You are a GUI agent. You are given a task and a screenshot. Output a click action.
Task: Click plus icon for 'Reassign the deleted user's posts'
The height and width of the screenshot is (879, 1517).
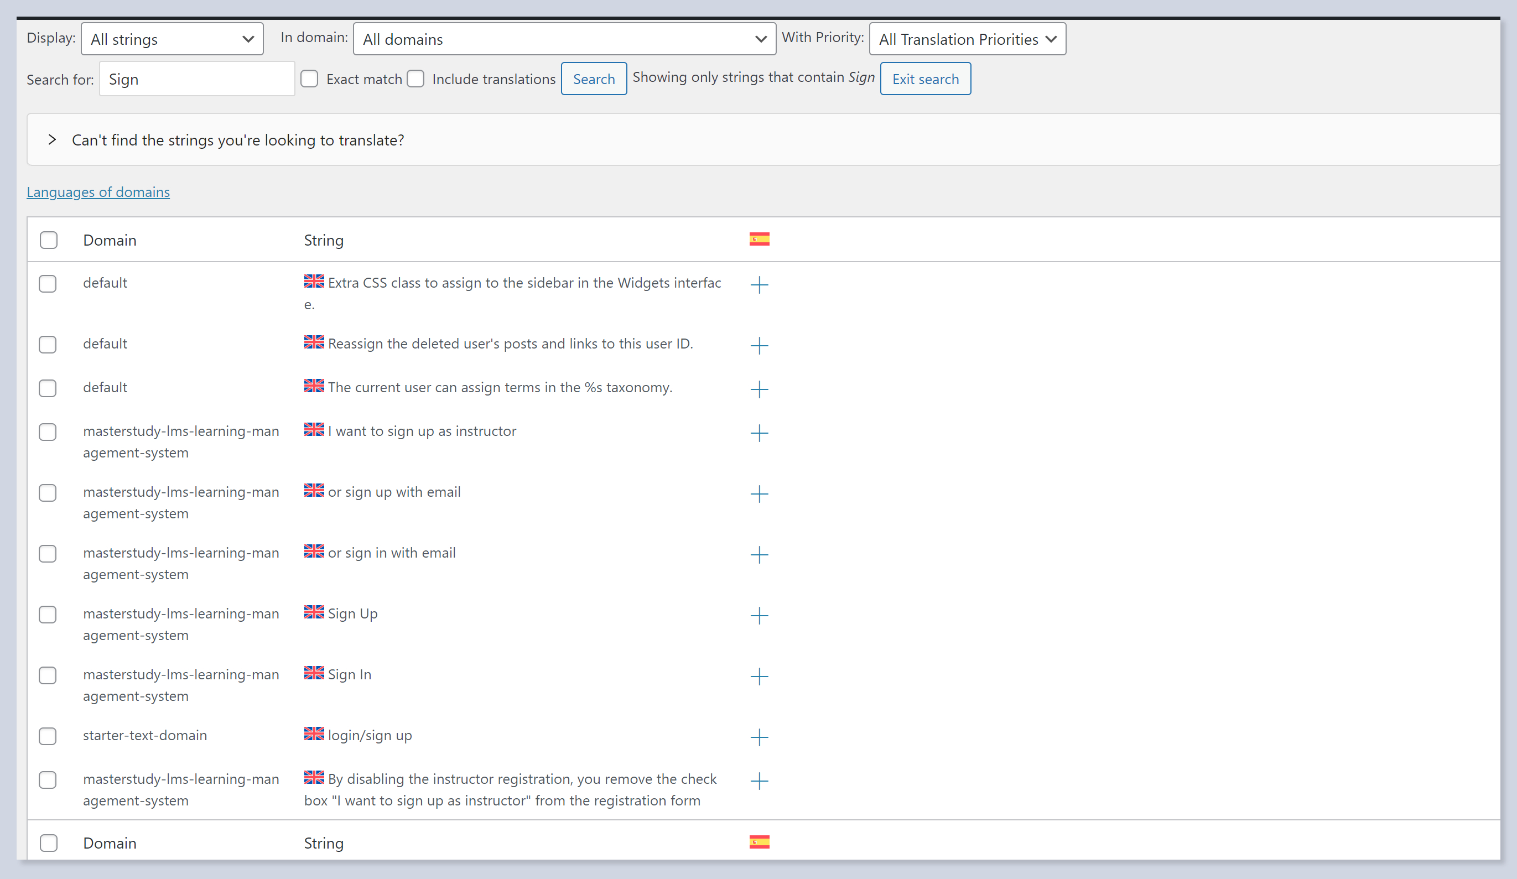tap(759, 345)
